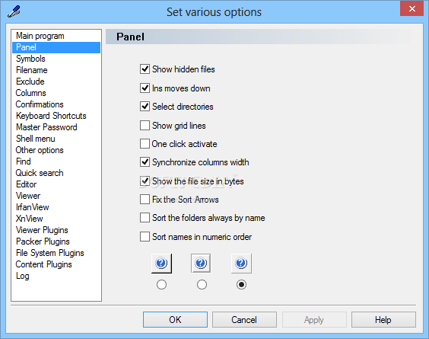Select Keyboard Shortcuts in the list
Image resolution: width=429 pixels, height=339 pixels.
[x=56, y=116]
